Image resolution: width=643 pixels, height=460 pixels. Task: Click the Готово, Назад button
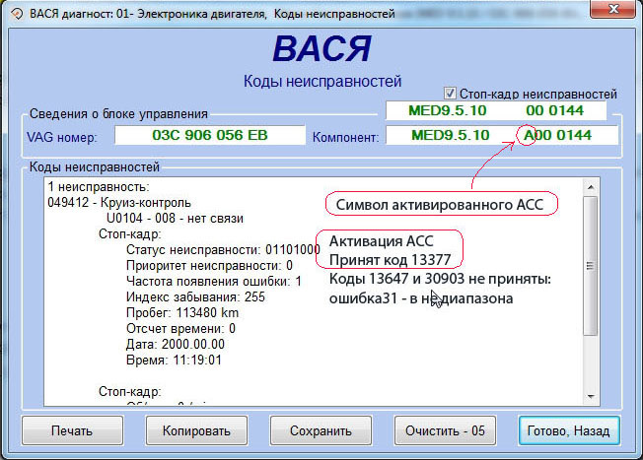pos(569,430)
